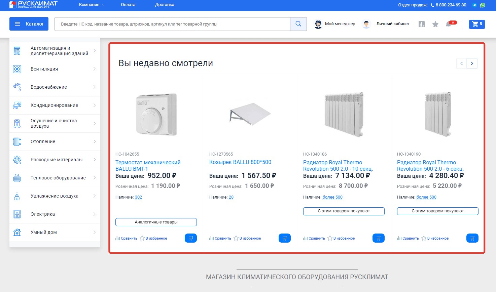The image size is (496, 292).
Task: Click the Автоматизация и диспетчеризация icon
Action: [x=17, y=51]
